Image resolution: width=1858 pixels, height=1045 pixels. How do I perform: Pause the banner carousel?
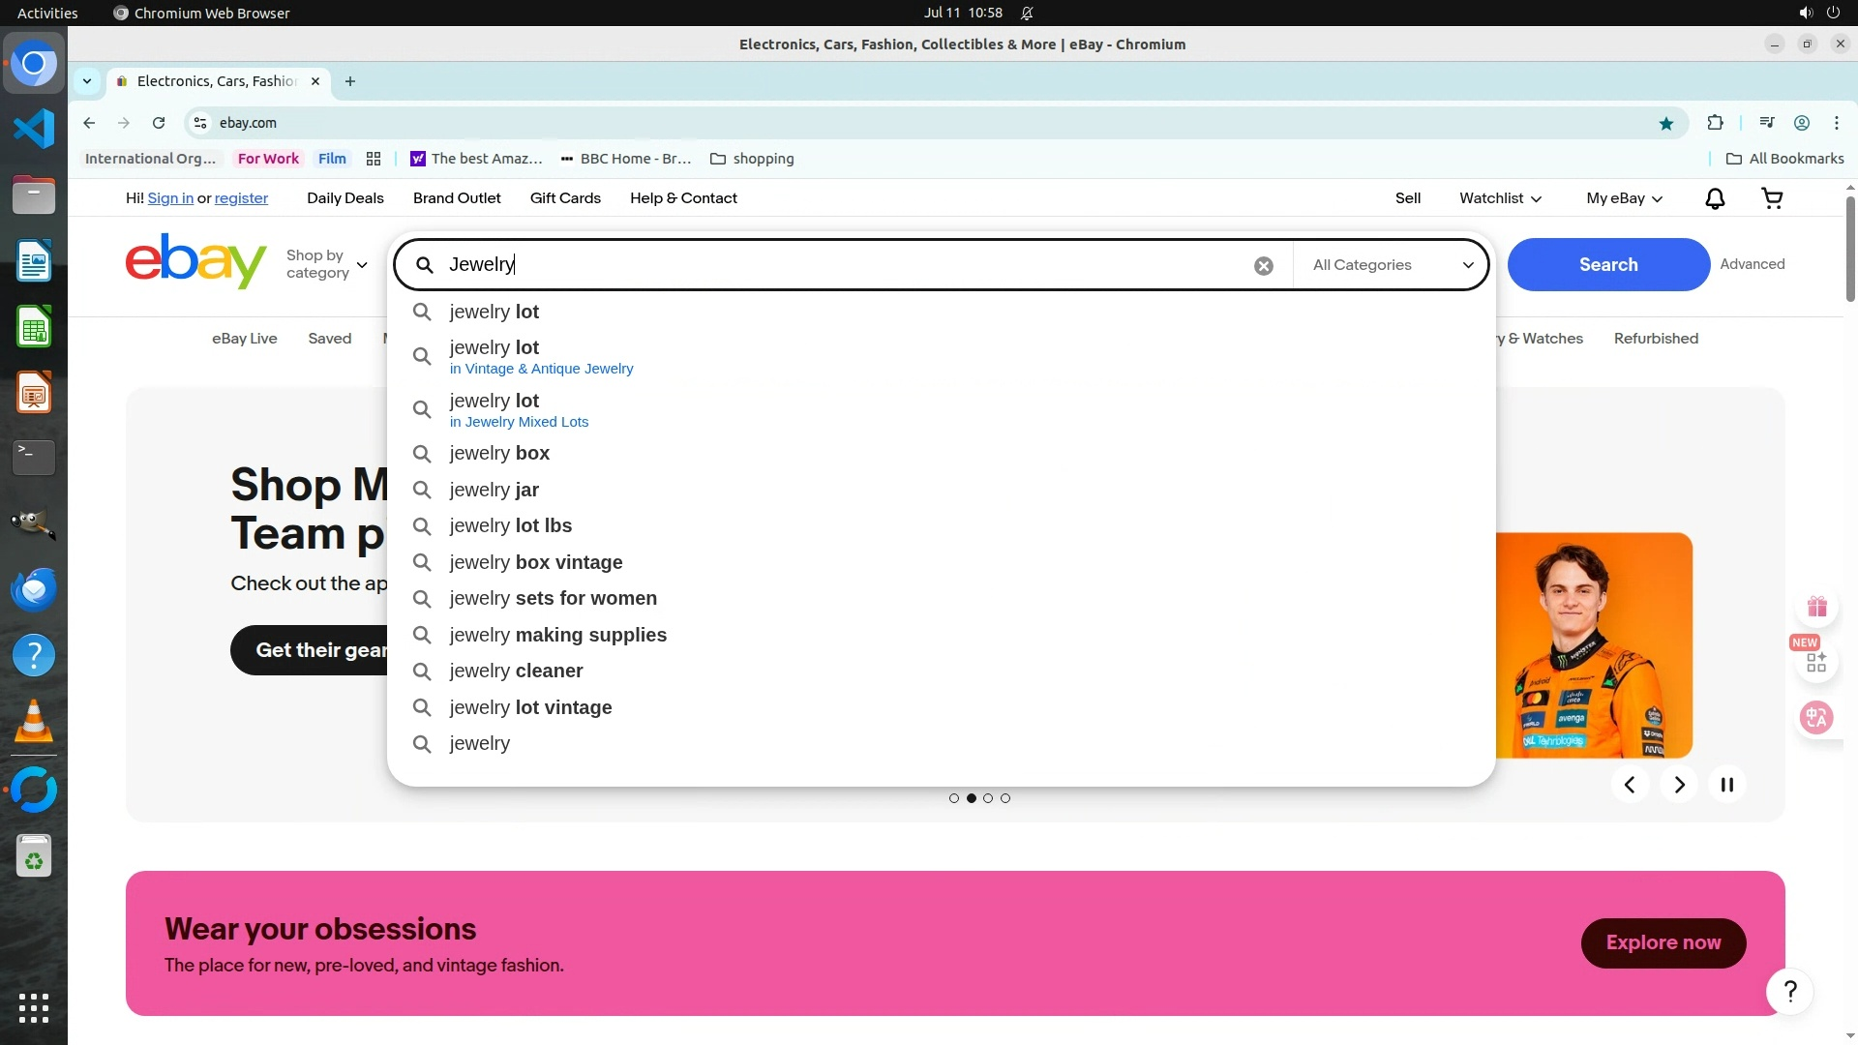(1726, 785)
